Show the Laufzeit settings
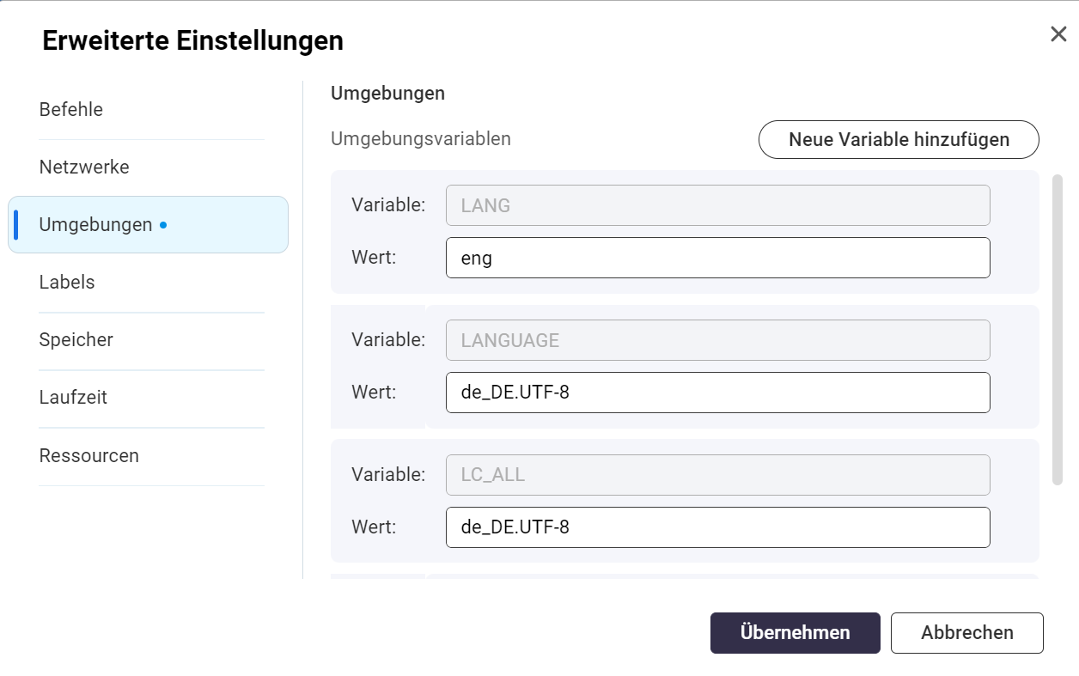Image resolution: width=1079 pixels, height=676 pixels. pyautogui.click(x=73, y=398)
